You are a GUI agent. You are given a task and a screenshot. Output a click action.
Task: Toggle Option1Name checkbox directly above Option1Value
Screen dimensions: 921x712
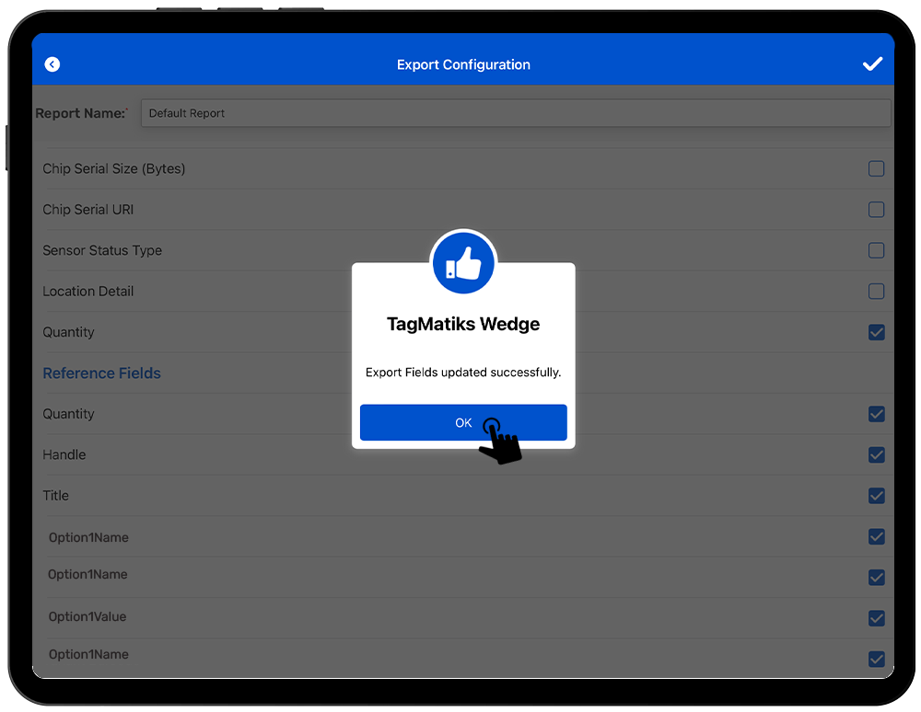pos(876,578)
